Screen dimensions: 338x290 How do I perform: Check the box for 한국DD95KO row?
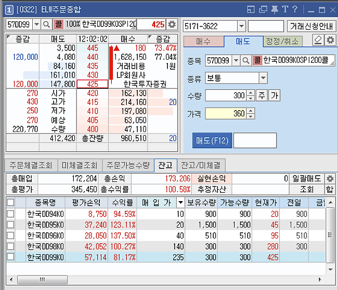point(10,225)
